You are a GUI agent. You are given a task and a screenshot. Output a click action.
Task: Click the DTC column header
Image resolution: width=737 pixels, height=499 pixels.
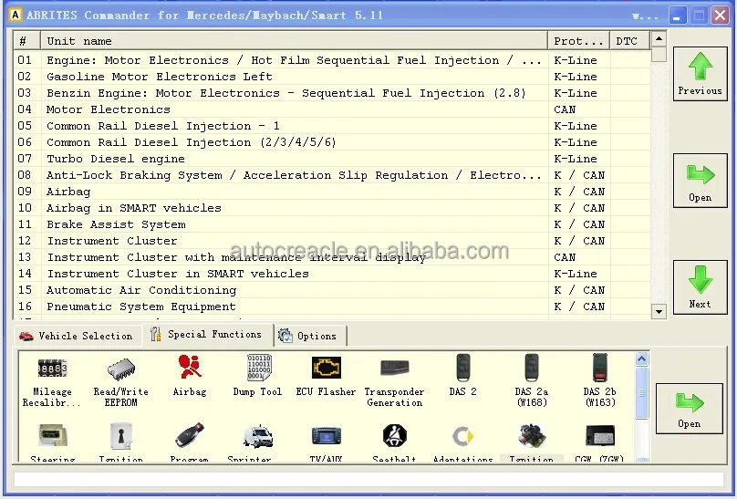(630, 41)
